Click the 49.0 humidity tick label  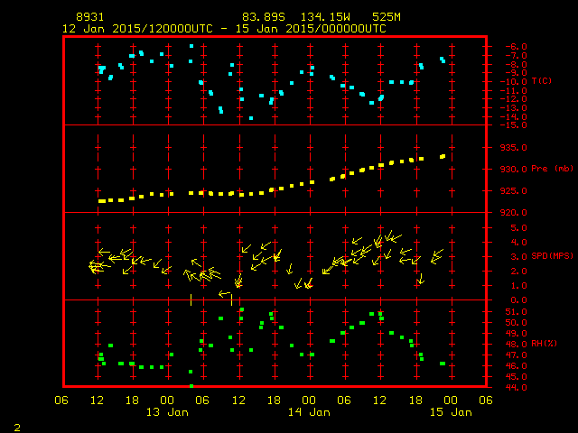click(516, 334)
